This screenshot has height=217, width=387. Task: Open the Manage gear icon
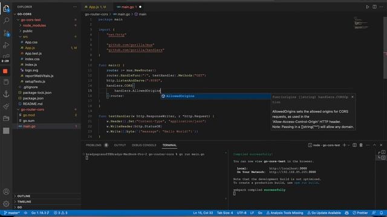(6, 204)
